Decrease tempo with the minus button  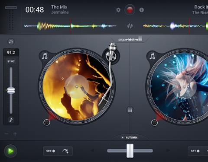pyautogui.click(x=6, y=134)
